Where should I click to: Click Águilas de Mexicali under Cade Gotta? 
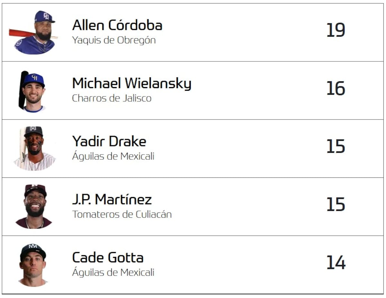coord(113,272)
